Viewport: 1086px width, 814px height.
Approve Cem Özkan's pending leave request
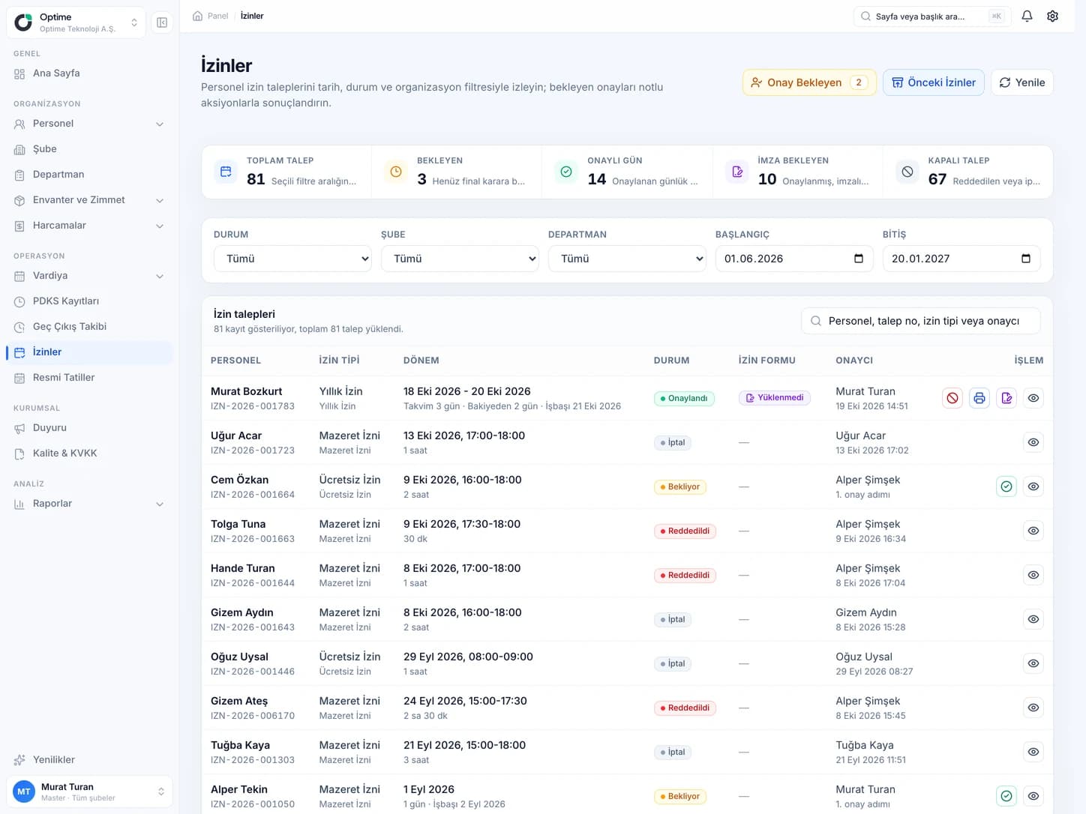tap(1006, 486)
